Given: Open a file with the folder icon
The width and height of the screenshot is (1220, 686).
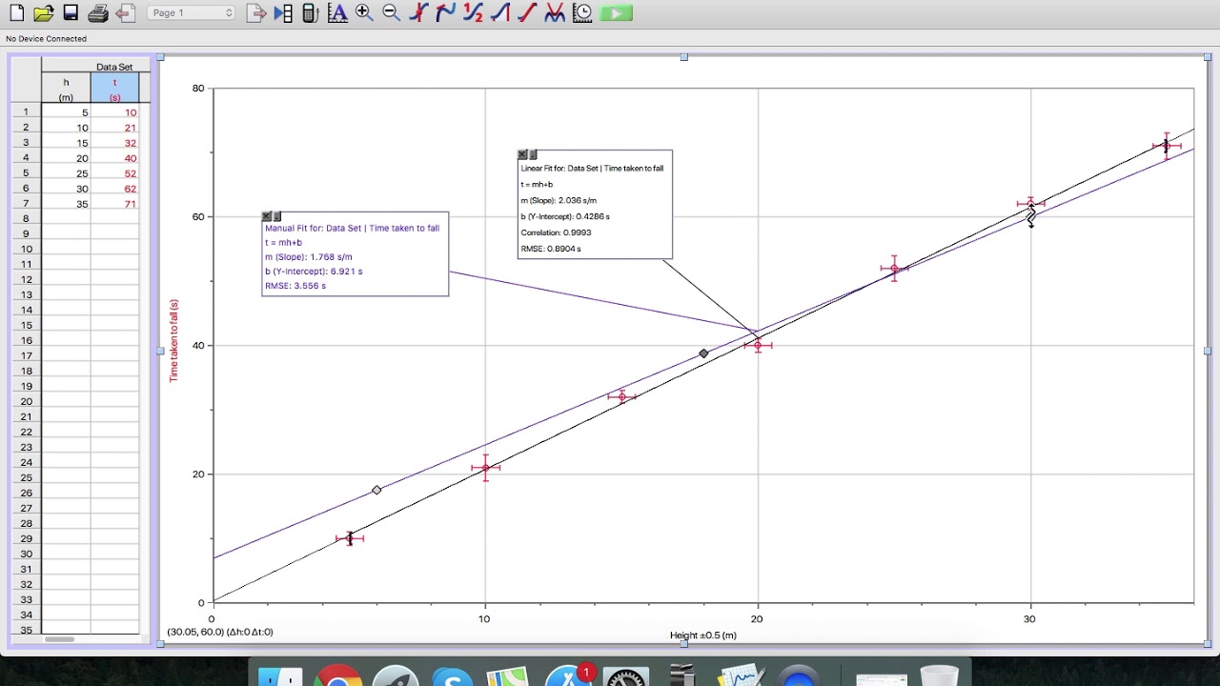Looking at the screenshot, I should (x=44, y=13).
